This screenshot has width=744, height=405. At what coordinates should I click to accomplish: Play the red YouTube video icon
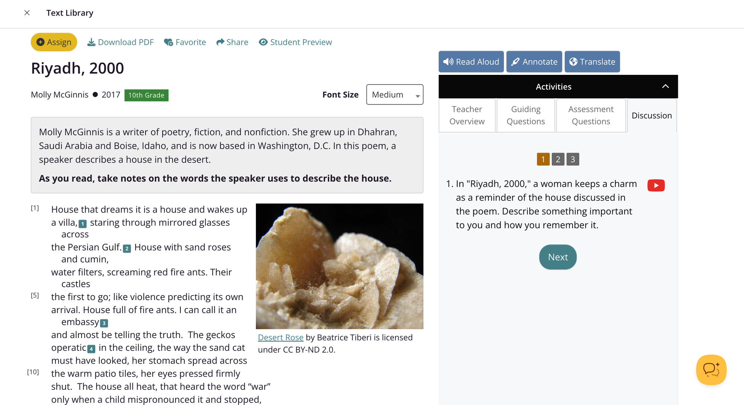coord(656,185)
